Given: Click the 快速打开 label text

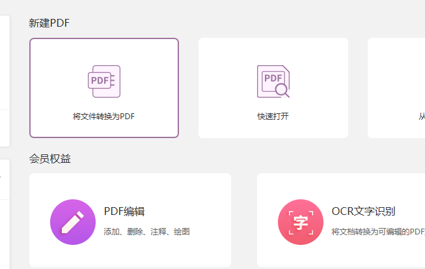Looking at the screenshot, I should coord(273,117).
